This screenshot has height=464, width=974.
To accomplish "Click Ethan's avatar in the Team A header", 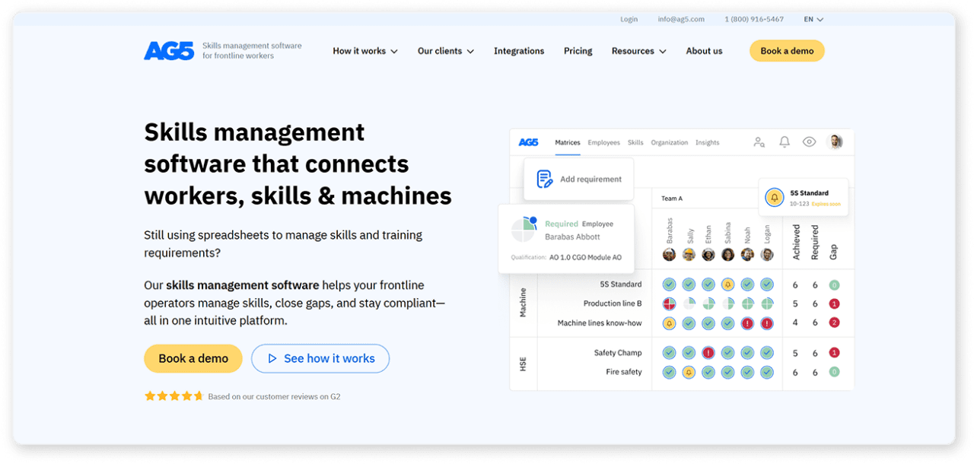I will click(708, 255).
